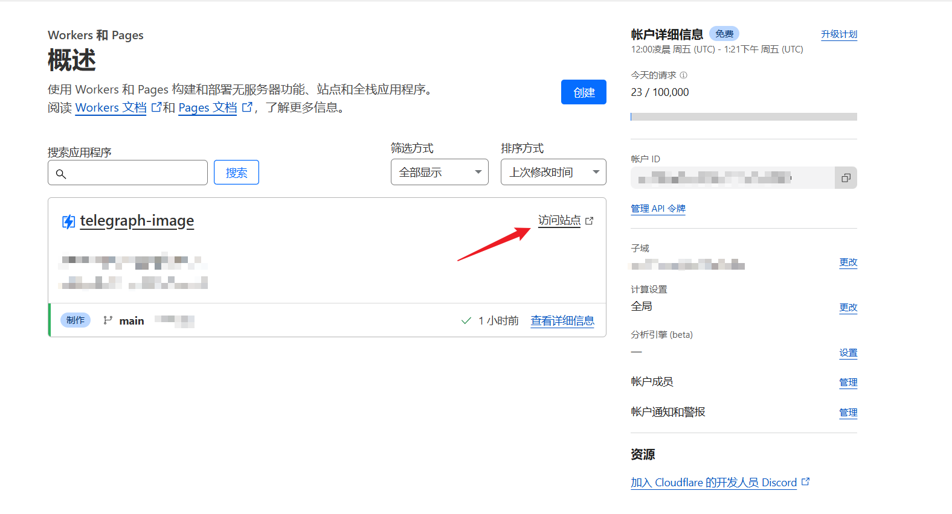The image size is (952, 514).
Task: Open the Workers 文档 link
Action: pyautogui.click(x=111, y=107)
